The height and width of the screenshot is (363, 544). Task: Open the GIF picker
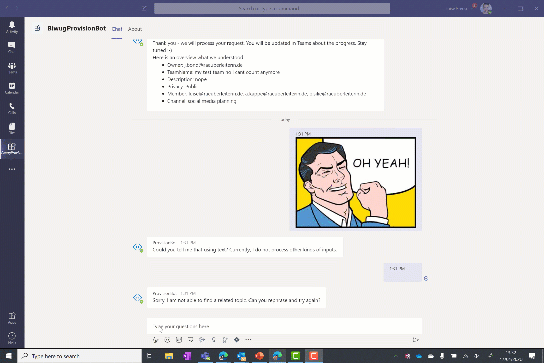179,340
